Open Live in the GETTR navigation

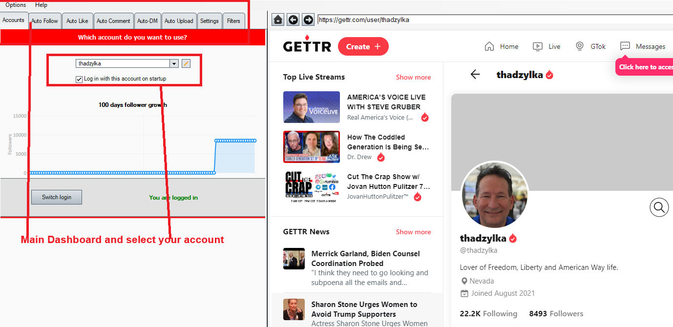[x=547, y=46]
